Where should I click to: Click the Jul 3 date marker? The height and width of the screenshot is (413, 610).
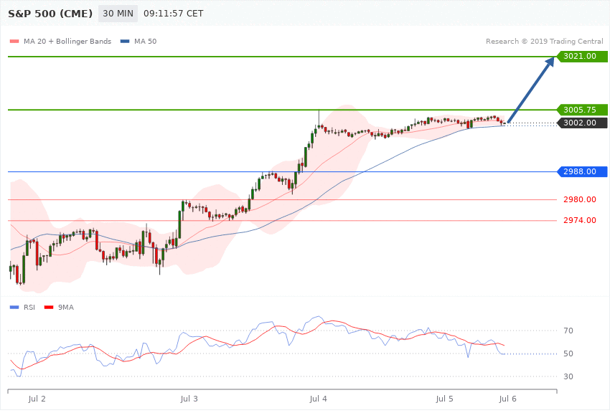189,399
